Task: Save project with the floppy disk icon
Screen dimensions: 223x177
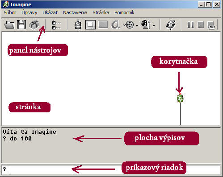Action: 21,25
